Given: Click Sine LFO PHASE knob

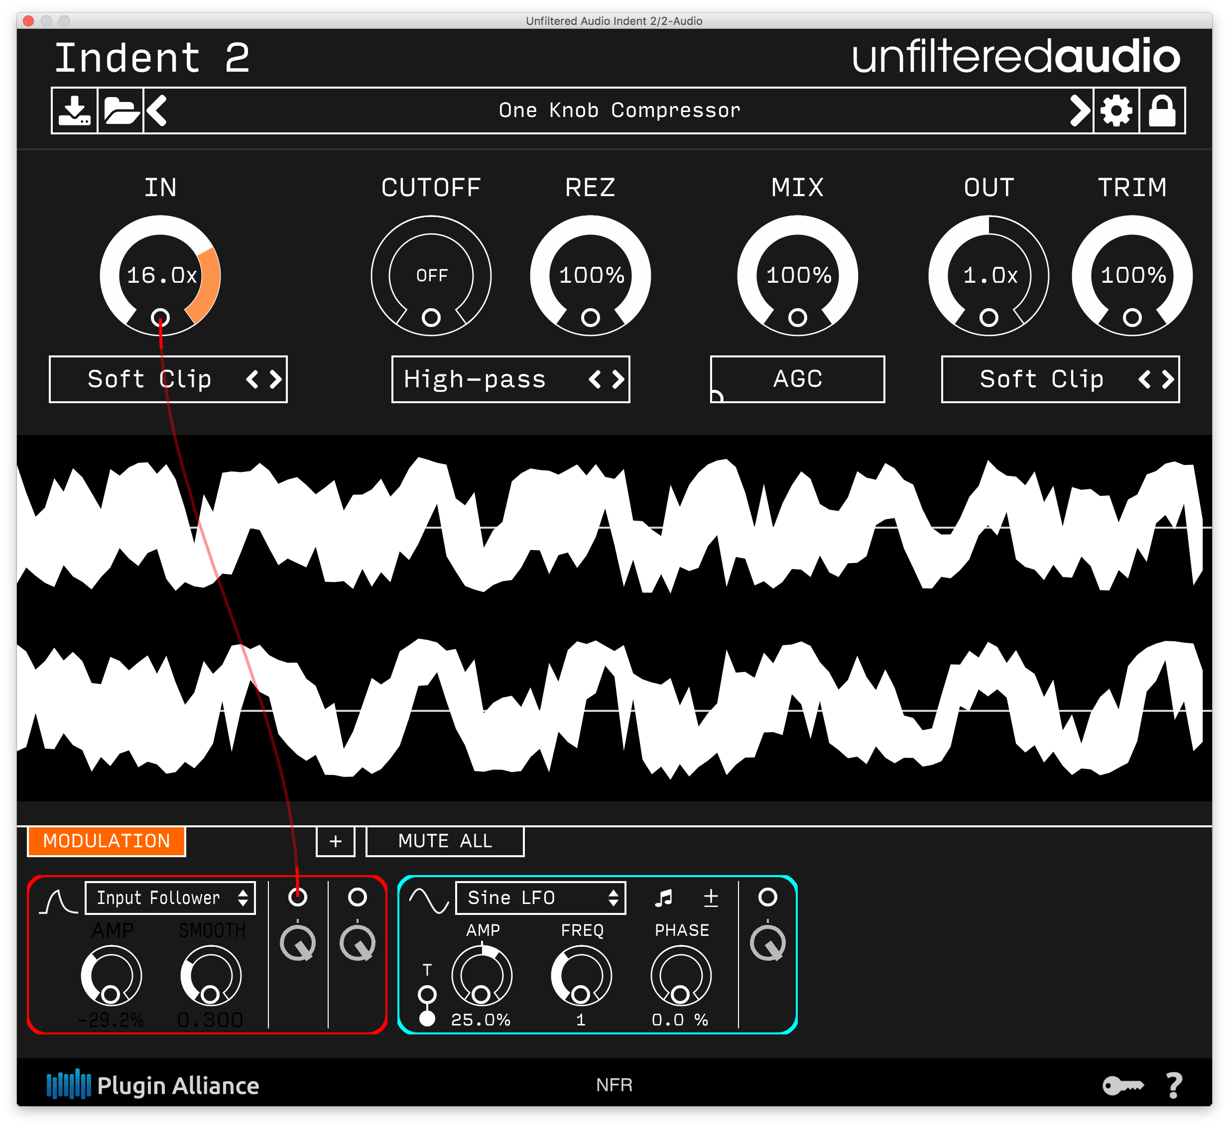Looking at the screenshot, I should pyautogui.click(x=681, y=976).
